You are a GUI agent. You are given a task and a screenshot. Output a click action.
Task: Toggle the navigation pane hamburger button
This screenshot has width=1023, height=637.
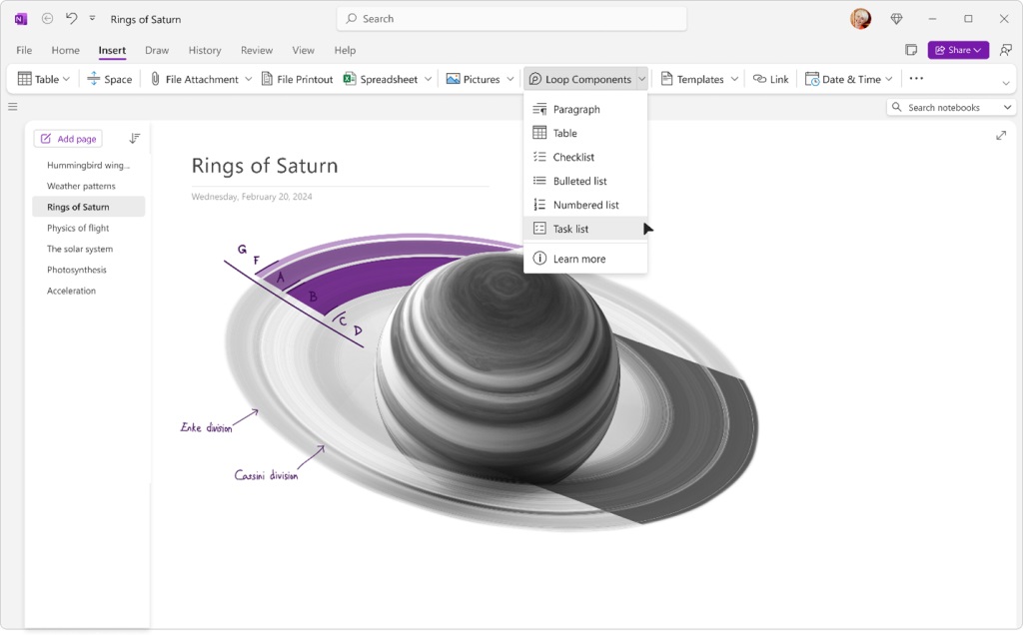12,107
